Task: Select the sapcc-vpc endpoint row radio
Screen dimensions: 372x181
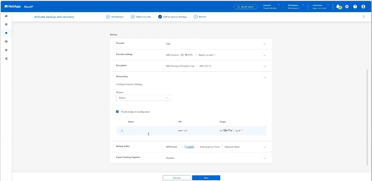Action: click(x=122, y=131)
